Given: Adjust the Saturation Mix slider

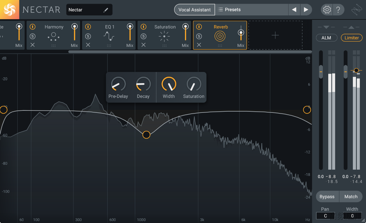Looking at the screenshot, I should [x=186, y=32].
